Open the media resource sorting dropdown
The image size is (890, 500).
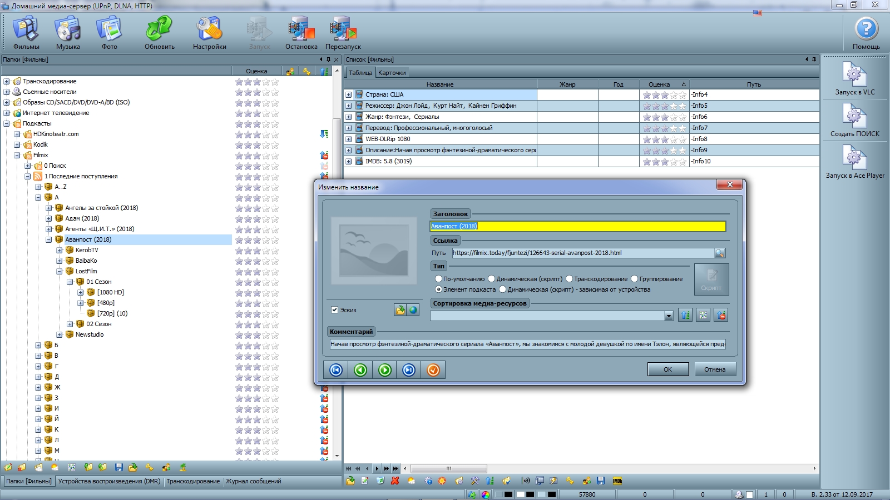pyautogui.click(x=669, y=316)
